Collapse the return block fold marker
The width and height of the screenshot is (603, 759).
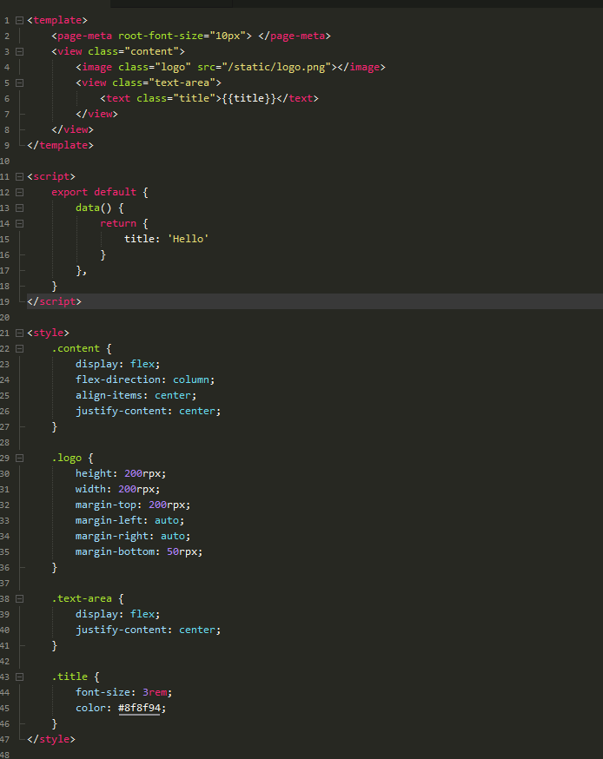19,224
